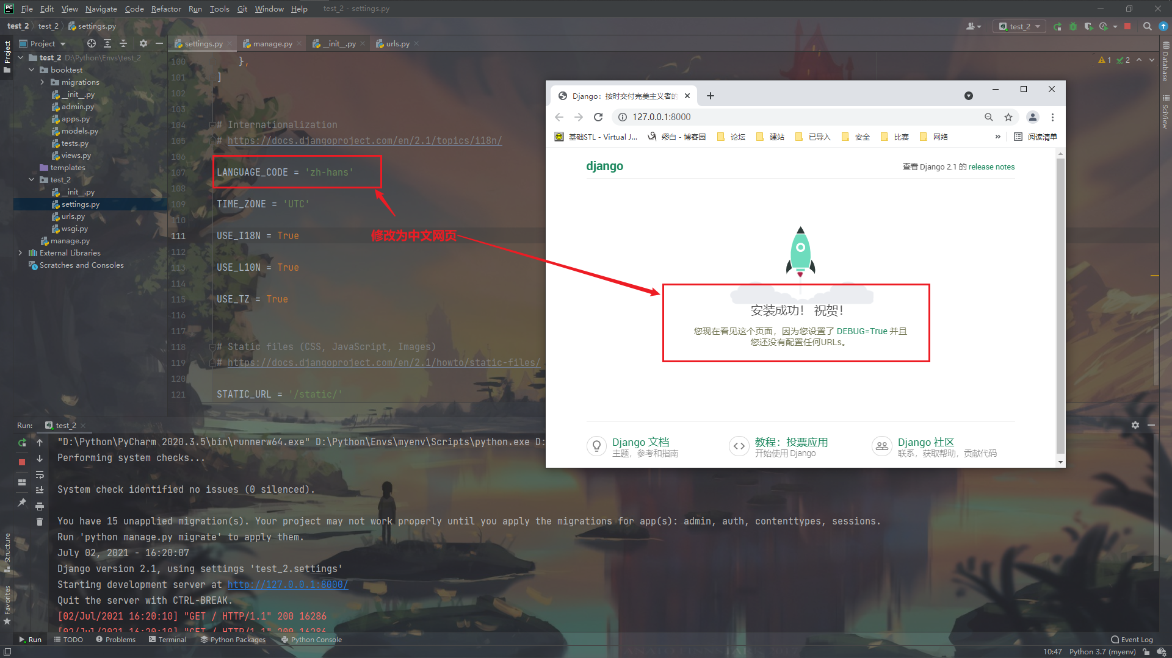Close the settings.py editor tab
This screenshot has height=658, width=1172.
230,44
